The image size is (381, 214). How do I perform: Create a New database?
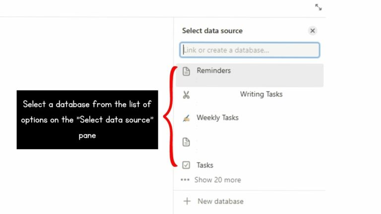220,201
